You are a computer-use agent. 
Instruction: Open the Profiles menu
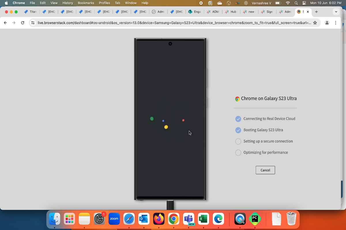tap(104, 3)
